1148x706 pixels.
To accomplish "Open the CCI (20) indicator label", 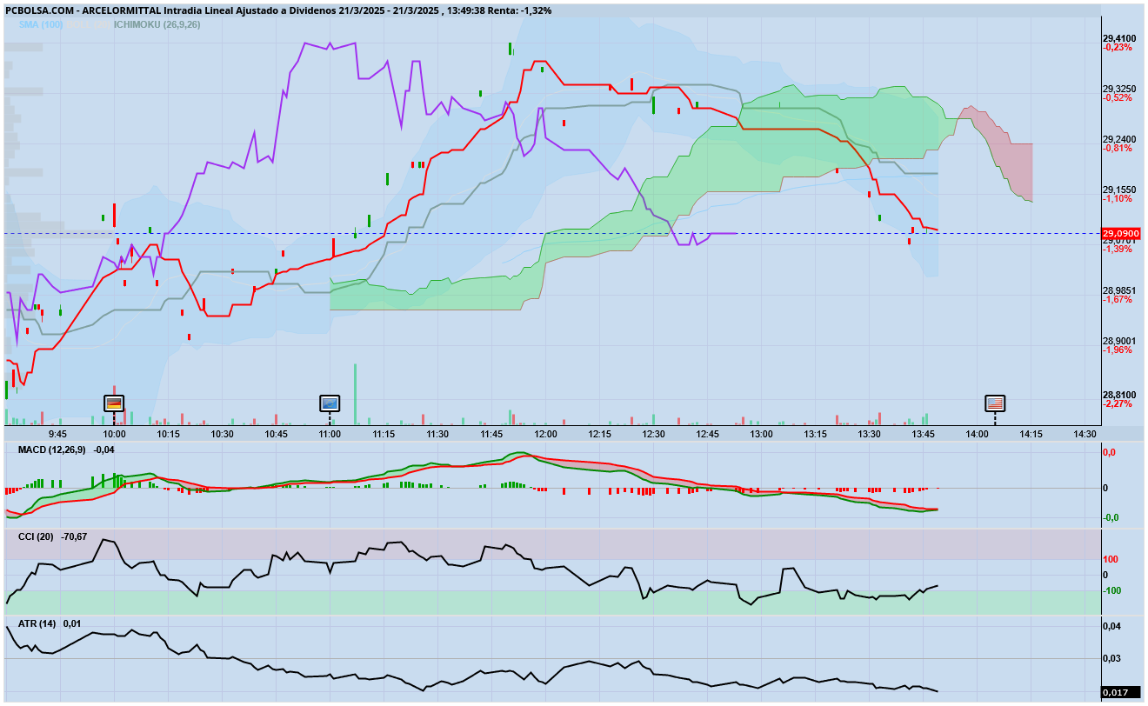I will tap(36, 536).
